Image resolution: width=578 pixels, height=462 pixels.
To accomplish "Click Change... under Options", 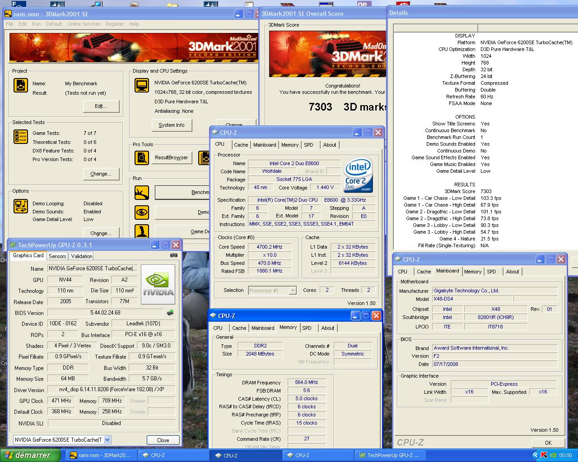I will point(101,233).
